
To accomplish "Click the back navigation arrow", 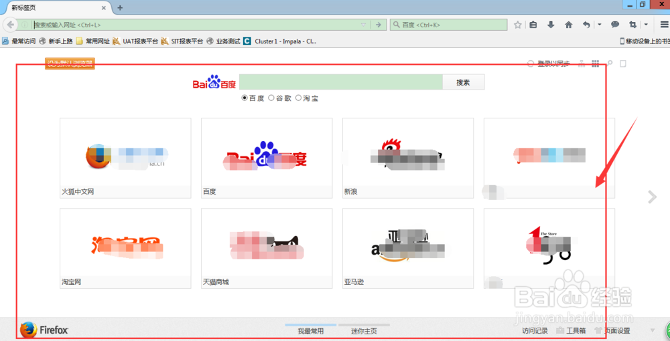I will (x=11, y=25).
